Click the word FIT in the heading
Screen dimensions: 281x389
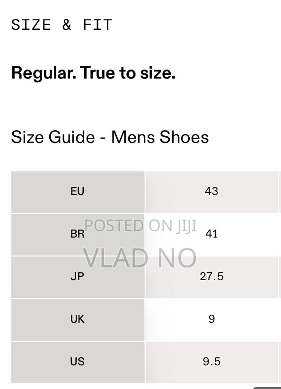(97, 25)
